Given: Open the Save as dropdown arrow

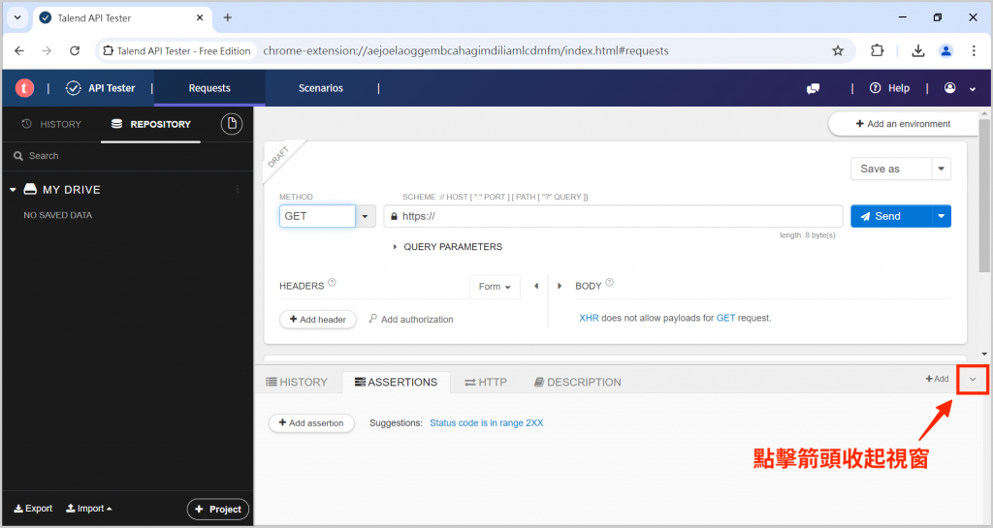Looking at the screenshot, I should point(941,169).
